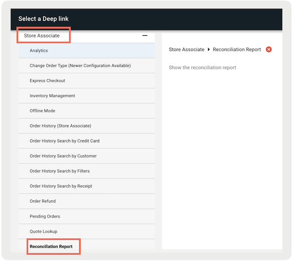Choose Change Order Type (Newer Configuration Available)
Viewport: 293px width, 261px height.
point(86,66)
